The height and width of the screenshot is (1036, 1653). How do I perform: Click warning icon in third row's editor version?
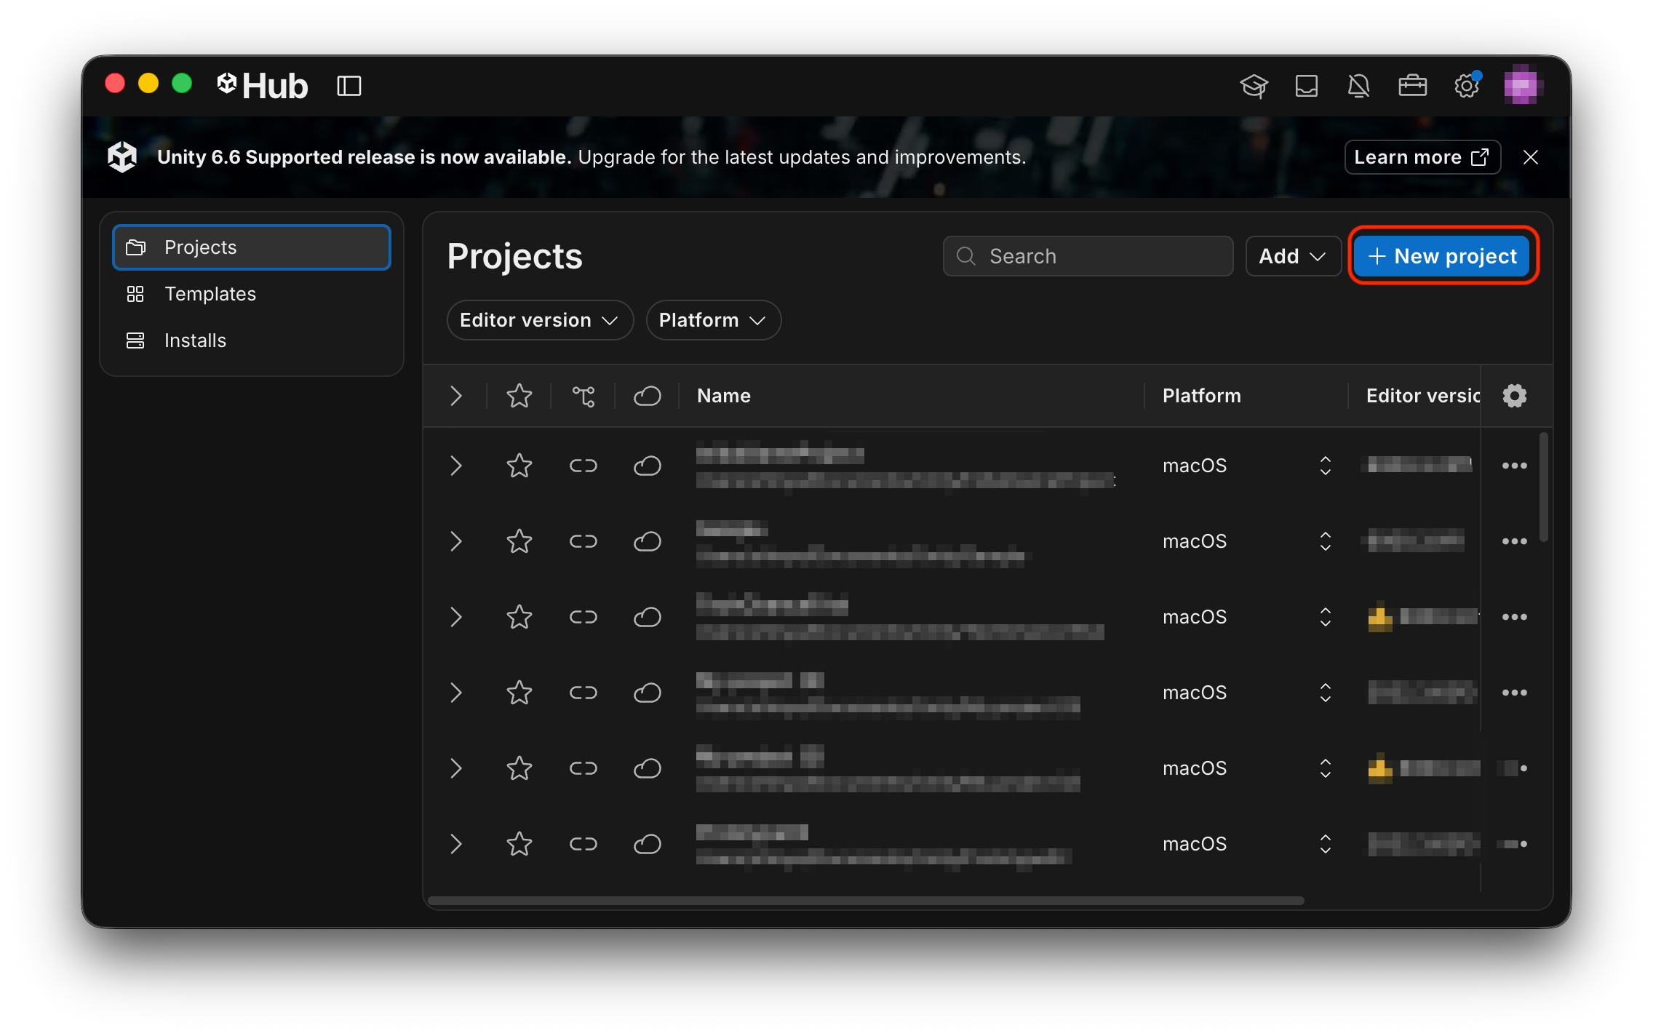pos(1380,618)
